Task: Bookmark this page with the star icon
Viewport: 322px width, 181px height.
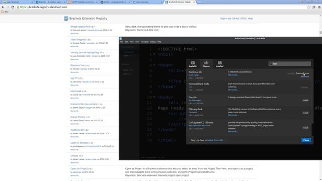Action: pos(308,7)
